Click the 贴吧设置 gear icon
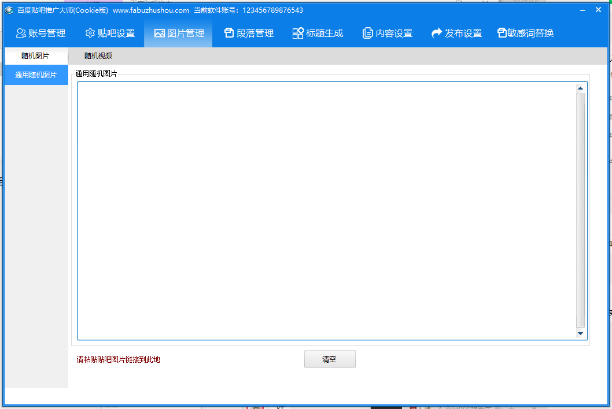 [x=90, y=34]
